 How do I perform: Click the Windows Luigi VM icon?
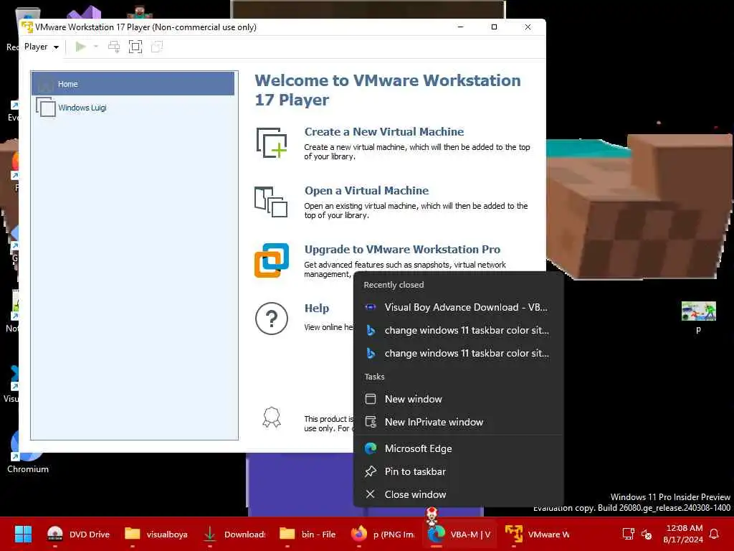46,107
